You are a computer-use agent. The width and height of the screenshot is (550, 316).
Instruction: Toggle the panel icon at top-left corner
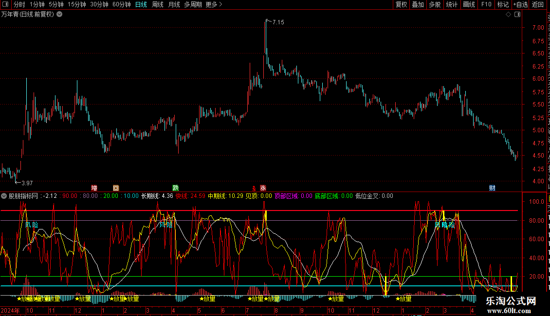5,4
